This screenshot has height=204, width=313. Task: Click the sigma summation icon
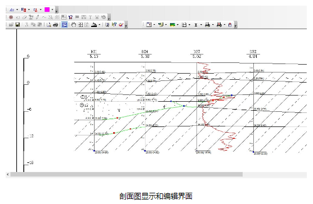point(196,25)
